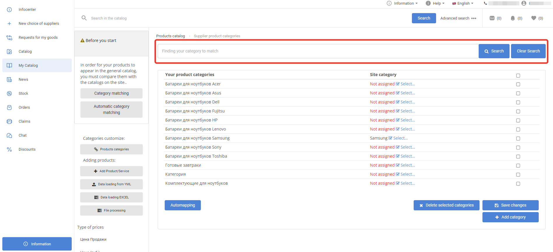The width and height of the screenshot is (553, 252).
Task: Go to Requests for my goods
Action: (x=38, y=38)
